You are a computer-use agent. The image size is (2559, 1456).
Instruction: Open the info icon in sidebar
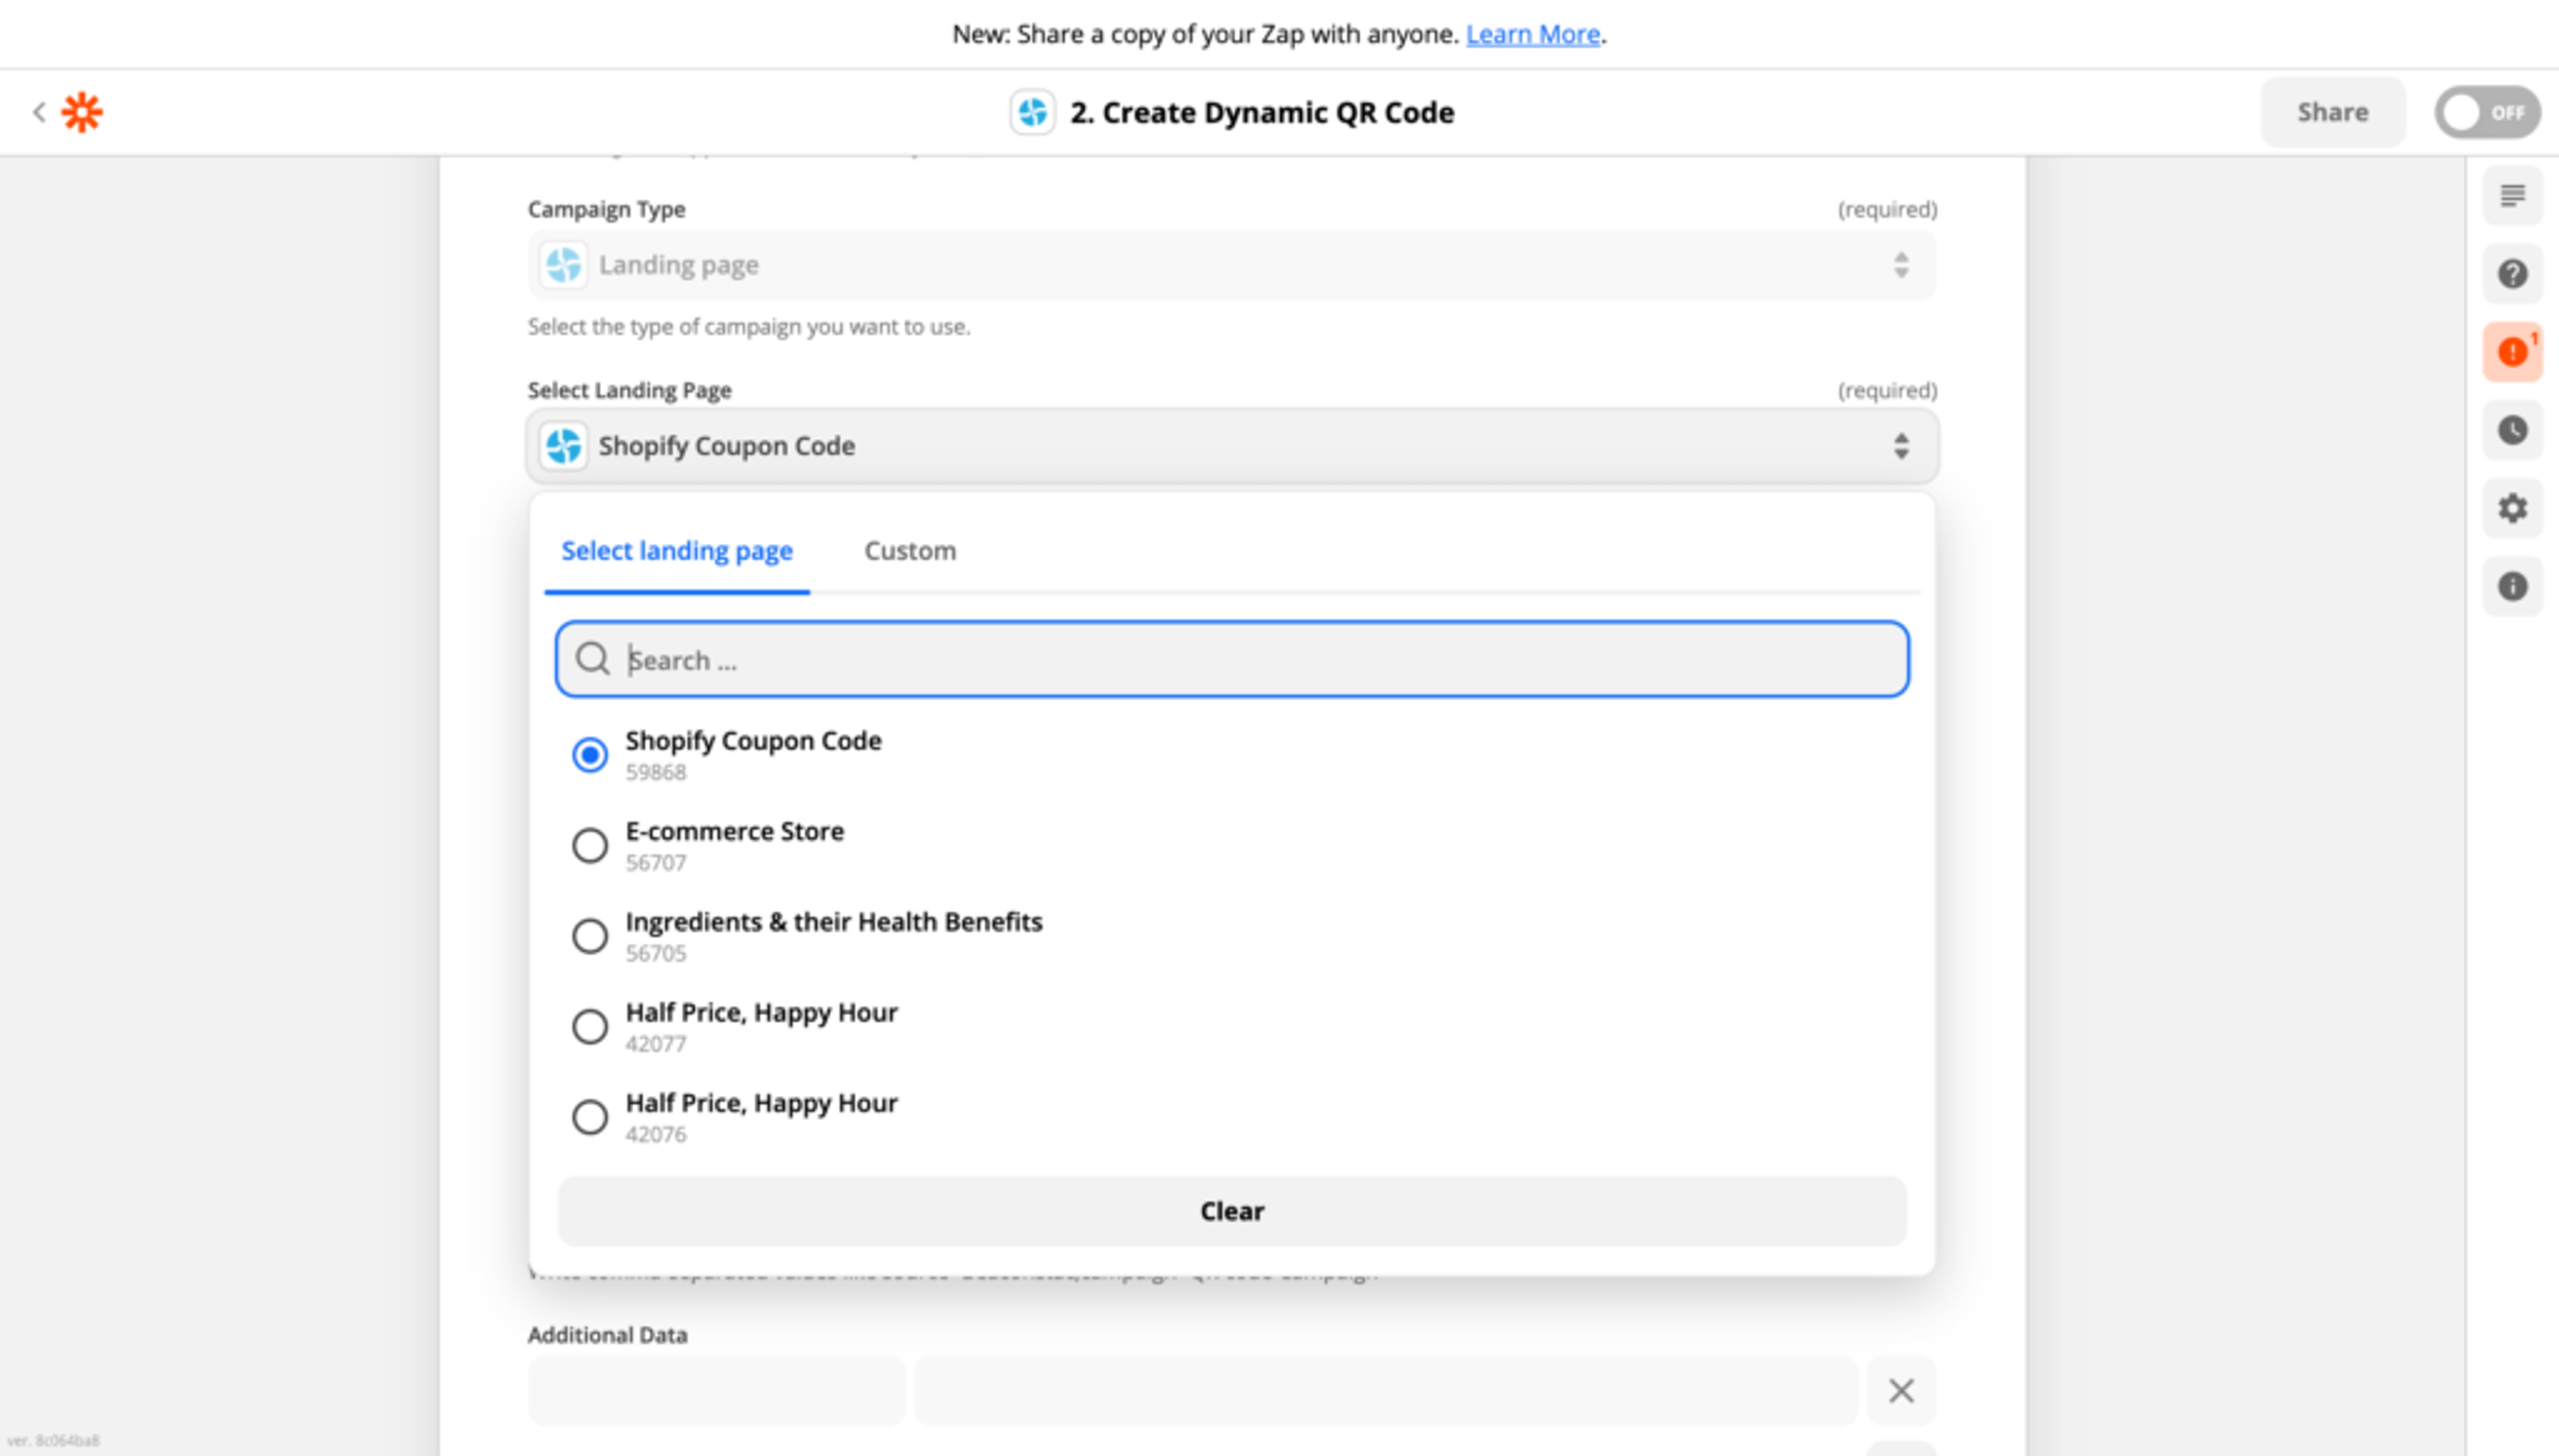pos(2512,586)
